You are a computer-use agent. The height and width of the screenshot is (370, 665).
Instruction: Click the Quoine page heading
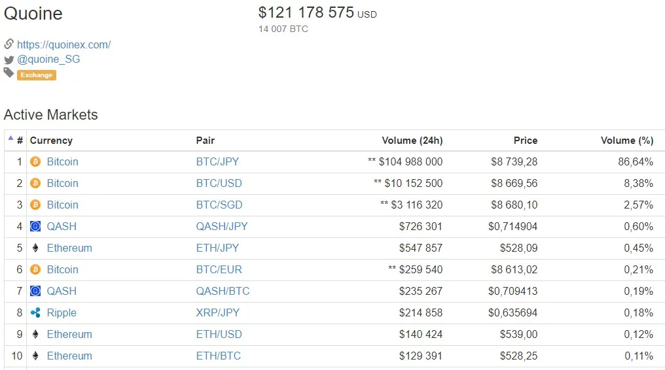pyautogui.click(x=33, y=14)
